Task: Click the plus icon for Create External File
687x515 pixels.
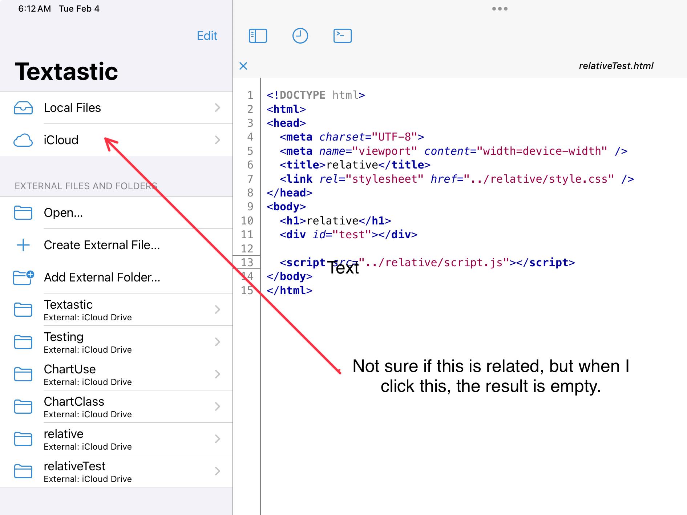Action: click(23, 245)
